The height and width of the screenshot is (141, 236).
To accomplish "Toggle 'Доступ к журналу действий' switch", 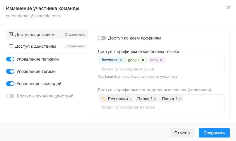I will [x=10, y=96].
